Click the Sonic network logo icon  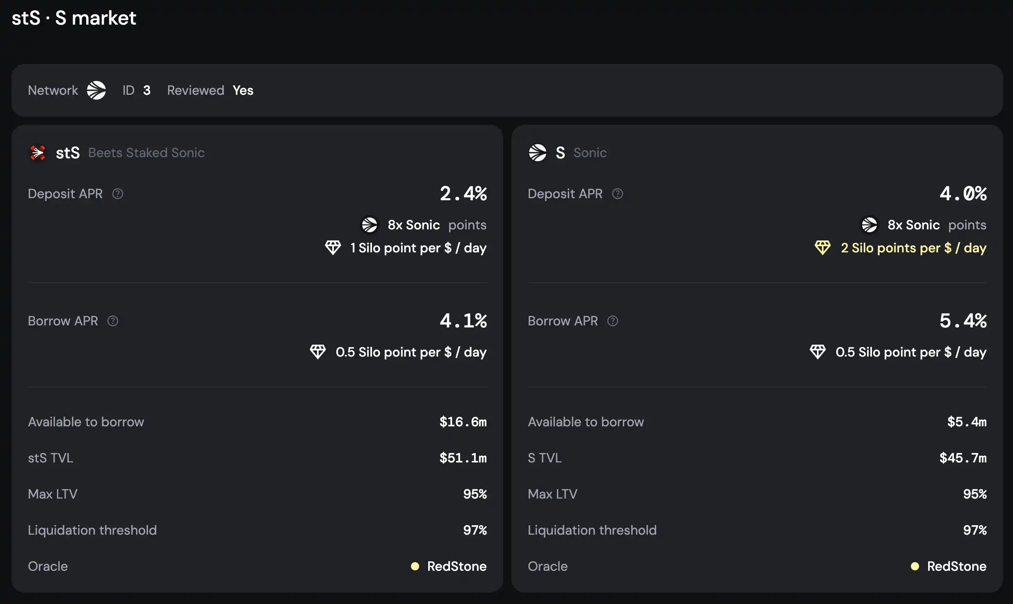tap(96, 90)
